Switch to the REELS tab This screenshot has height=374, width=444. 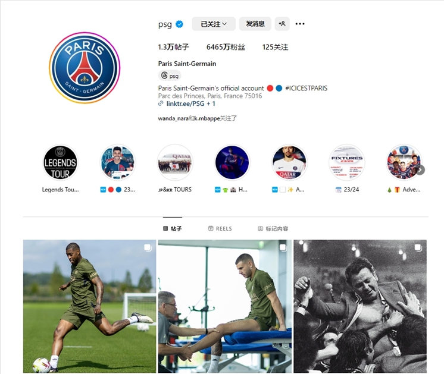tap(220, 228)
